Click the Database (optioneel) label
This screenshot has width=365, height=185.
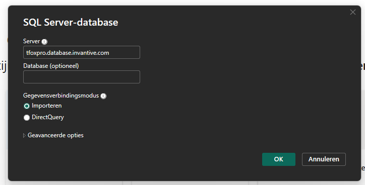pos(51,66)
